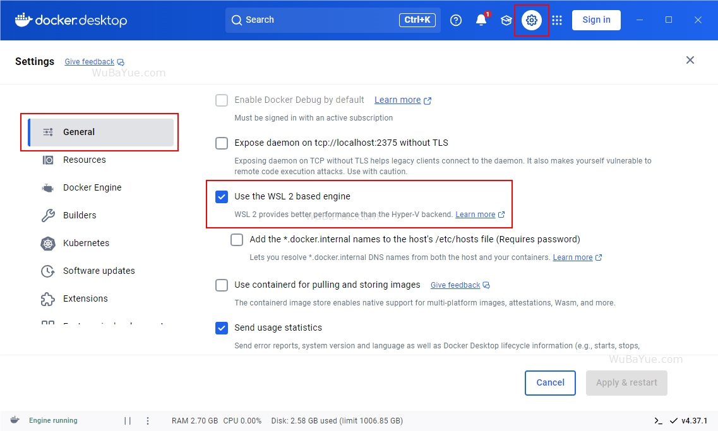Image resolution: width=718 pixels, height=431 pixels.
Task: Click the Software updates clock icon
Action: (x=48, y=271)
